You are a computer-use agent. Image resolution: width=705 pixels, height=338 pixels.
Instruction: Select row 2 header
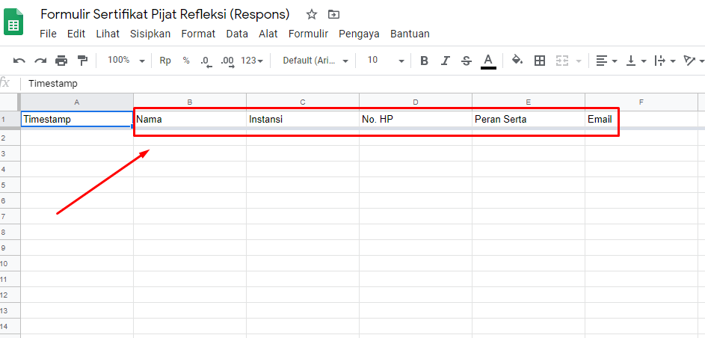(10, 138)
